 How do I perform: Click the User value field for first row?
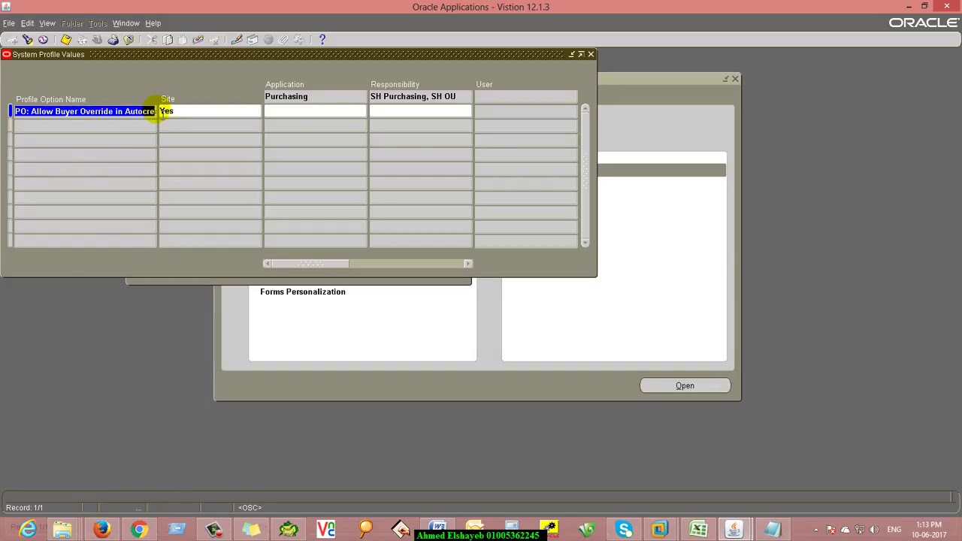(x=525, y=111)
